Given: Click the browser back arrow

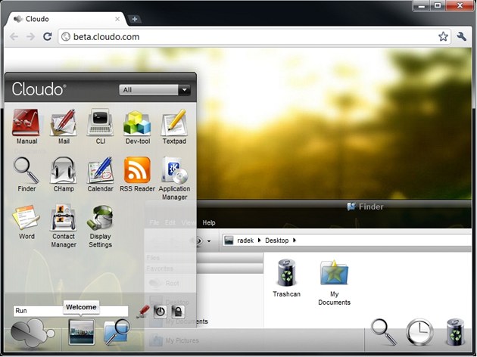Looking at the screenshot, I should pyautogui.click(x=14, y=37).
